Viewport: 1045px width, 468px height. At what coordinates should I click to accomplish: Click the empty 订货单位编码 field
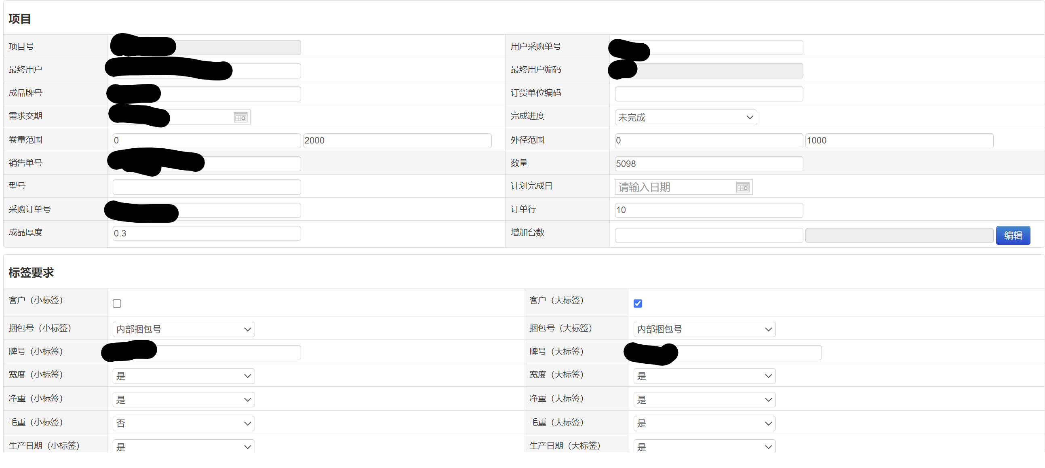(x=709, y=94)
